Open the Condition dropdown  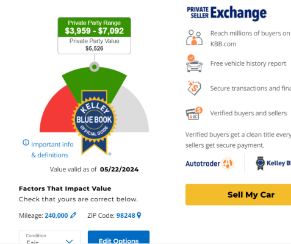(49, 237)
